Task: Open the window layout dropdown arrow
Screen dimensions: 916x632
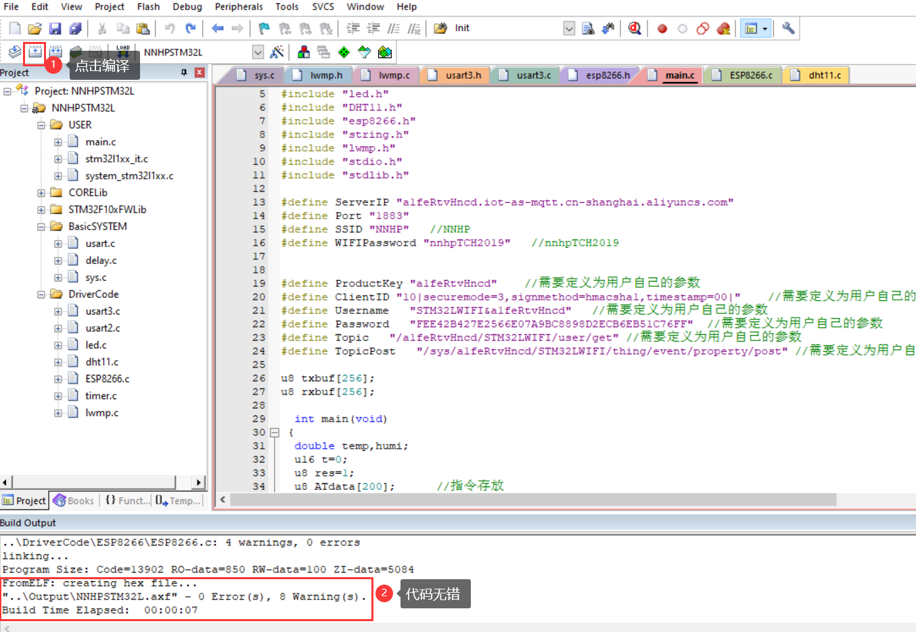Action: click(x=765, y=28)
